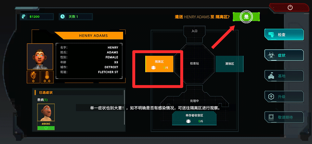Click the power icon at top right
The height and width of the screenshot is (144, 312).
pyautogui.click(x=290, y=7)
